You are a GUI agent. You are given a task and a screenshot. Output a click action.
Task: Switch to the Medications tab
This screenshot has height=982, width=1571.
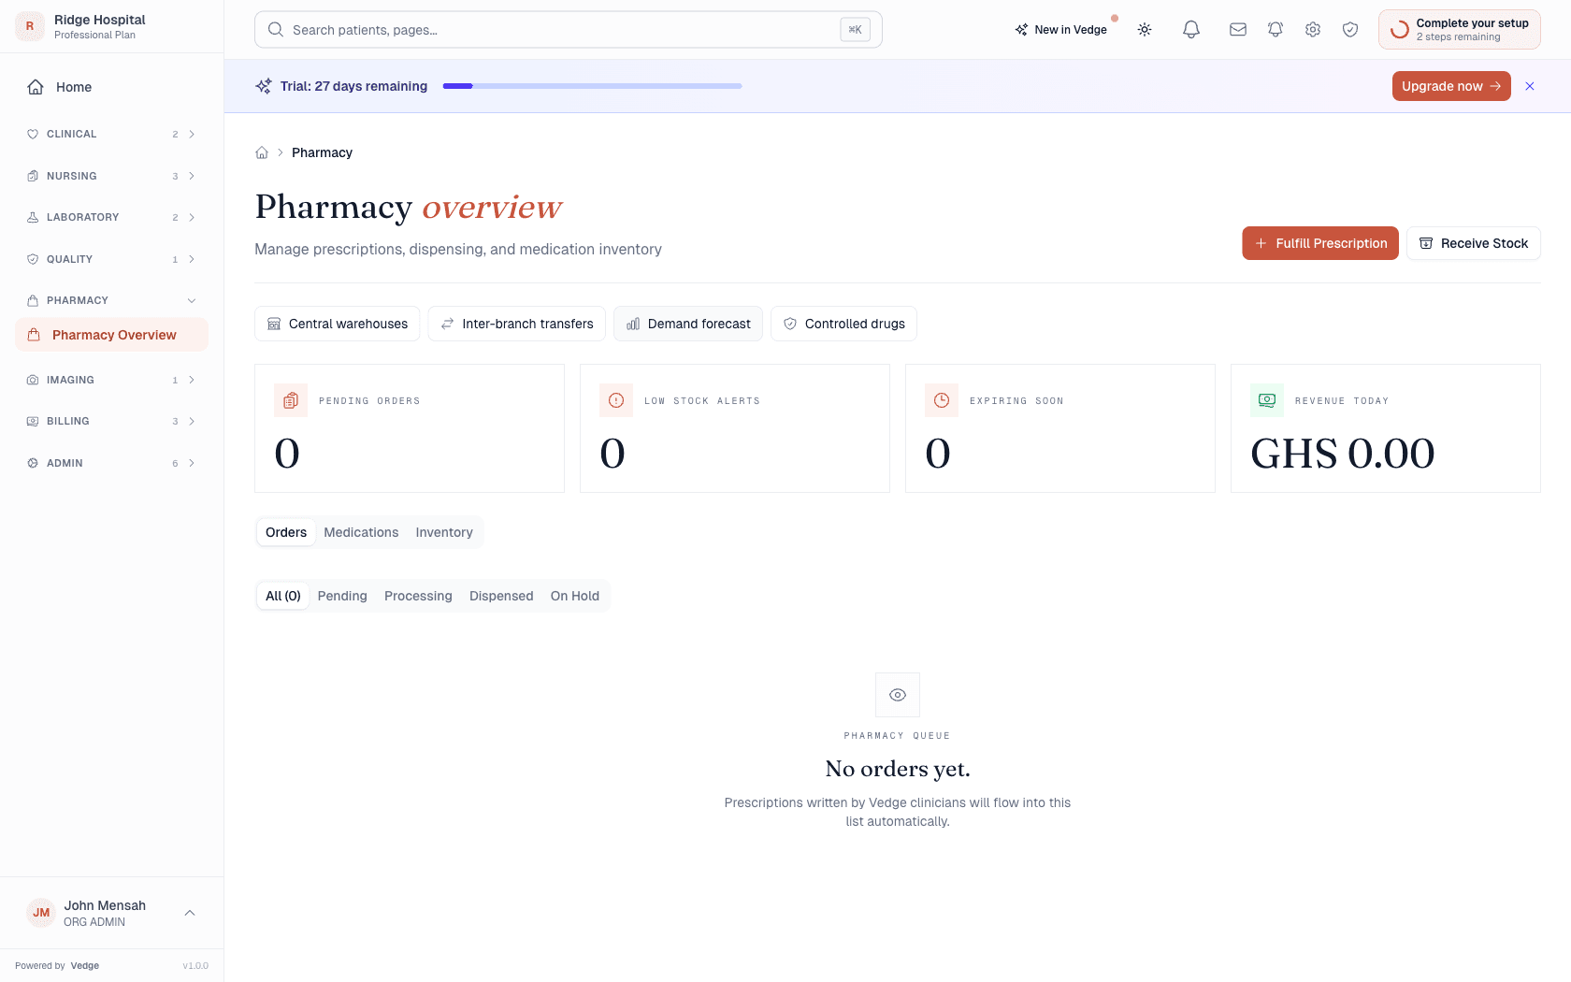[x=361, y=532]
